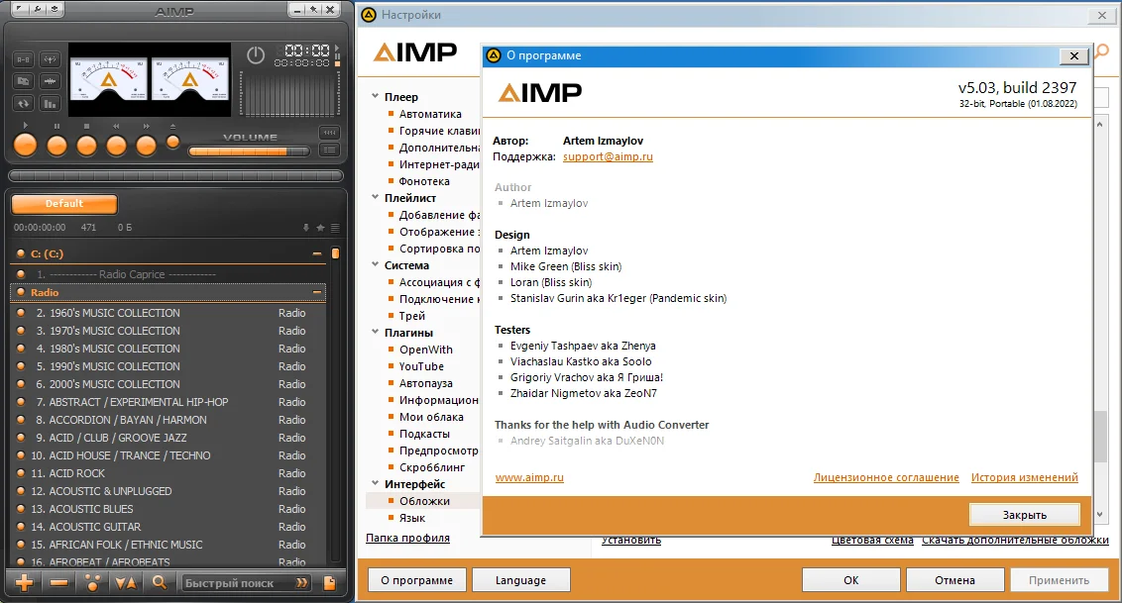
Task: Click the magnifier search icon
Action: tap(160, 583)
